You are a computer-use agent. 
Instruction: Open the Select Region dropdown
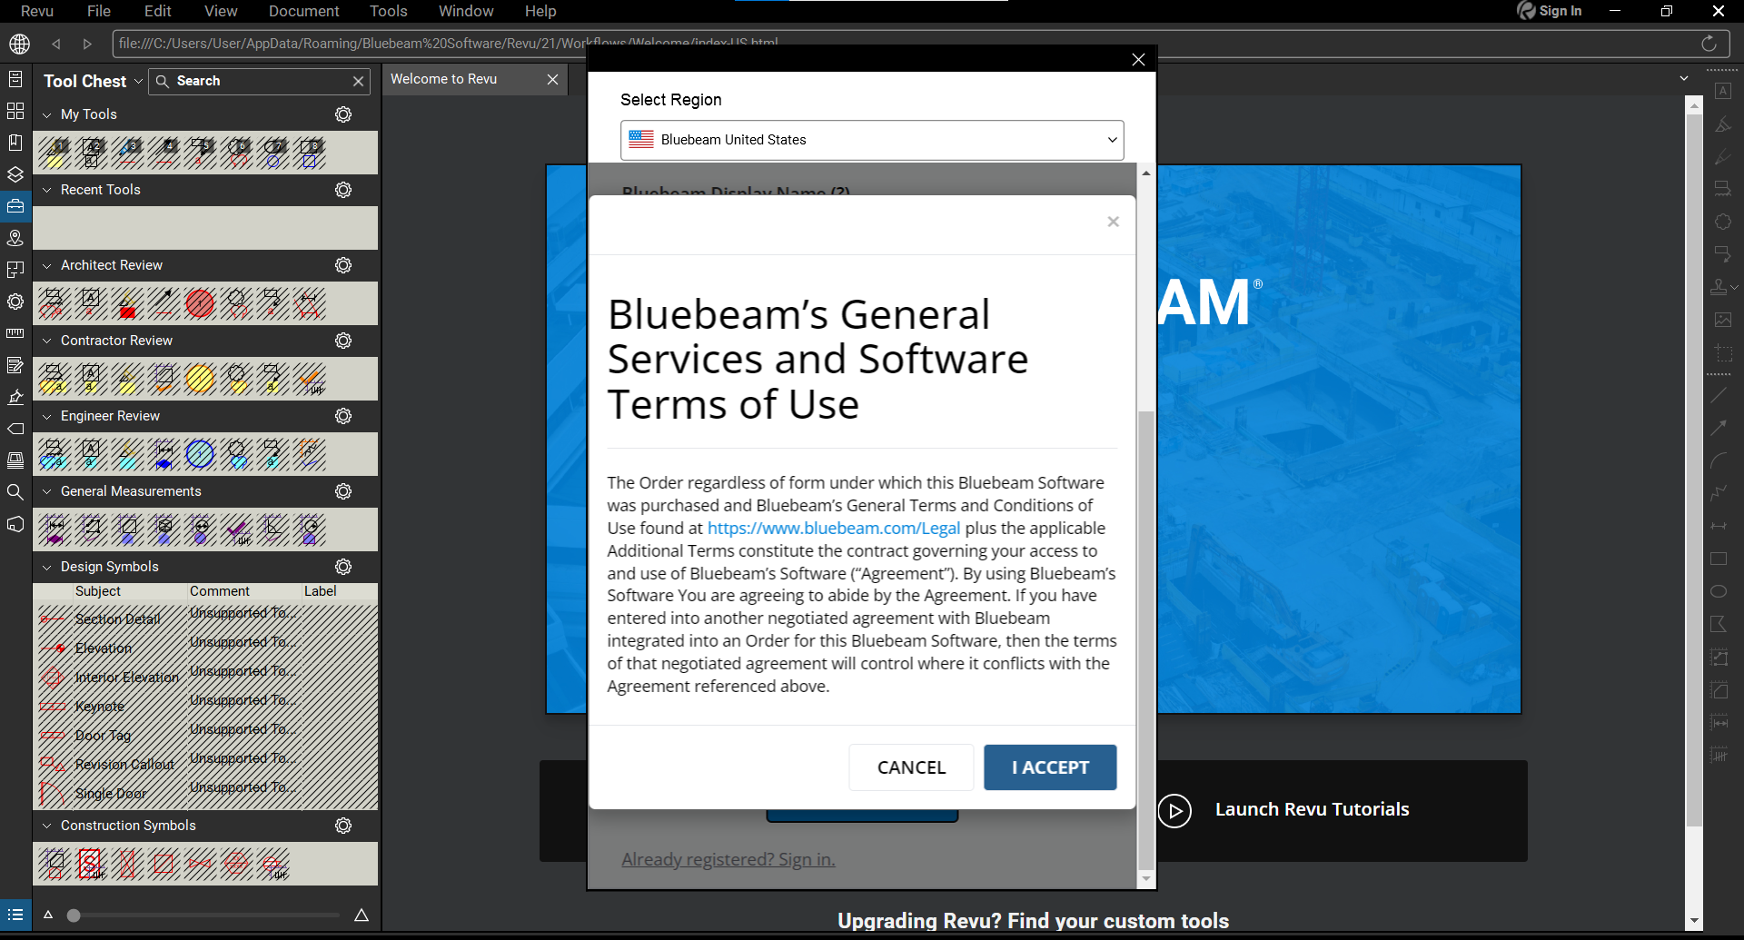(872, 140)
